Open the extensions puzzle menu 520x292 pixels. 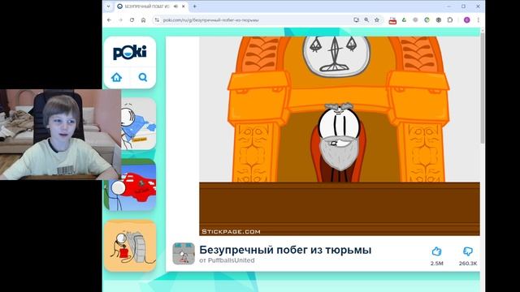click(450, 19)
